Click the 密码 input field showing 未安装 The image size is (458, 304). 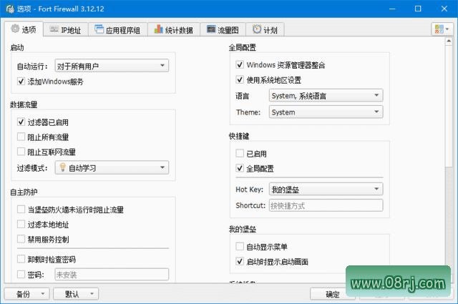112,275
